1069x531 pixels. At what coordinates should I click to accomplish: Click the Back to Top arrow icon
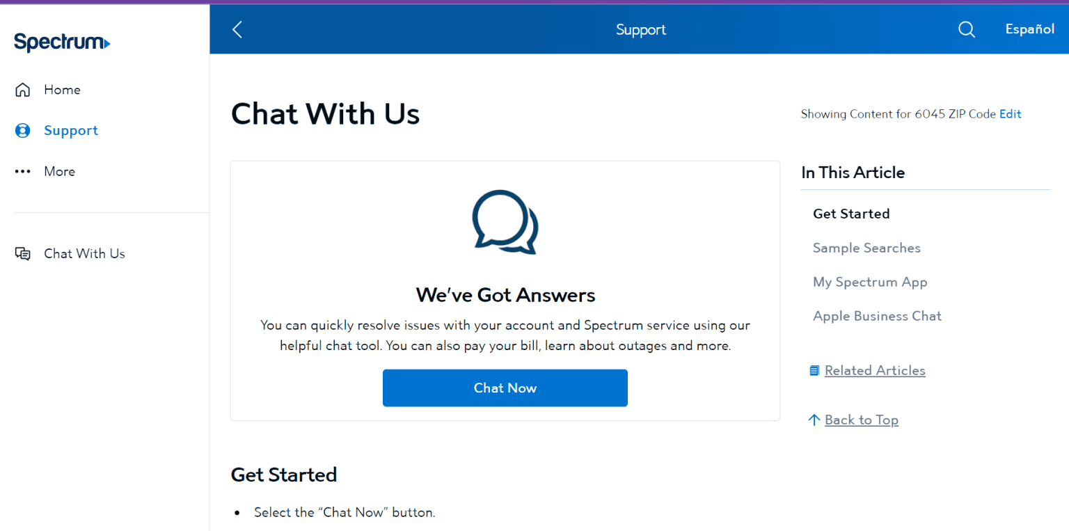814,419
